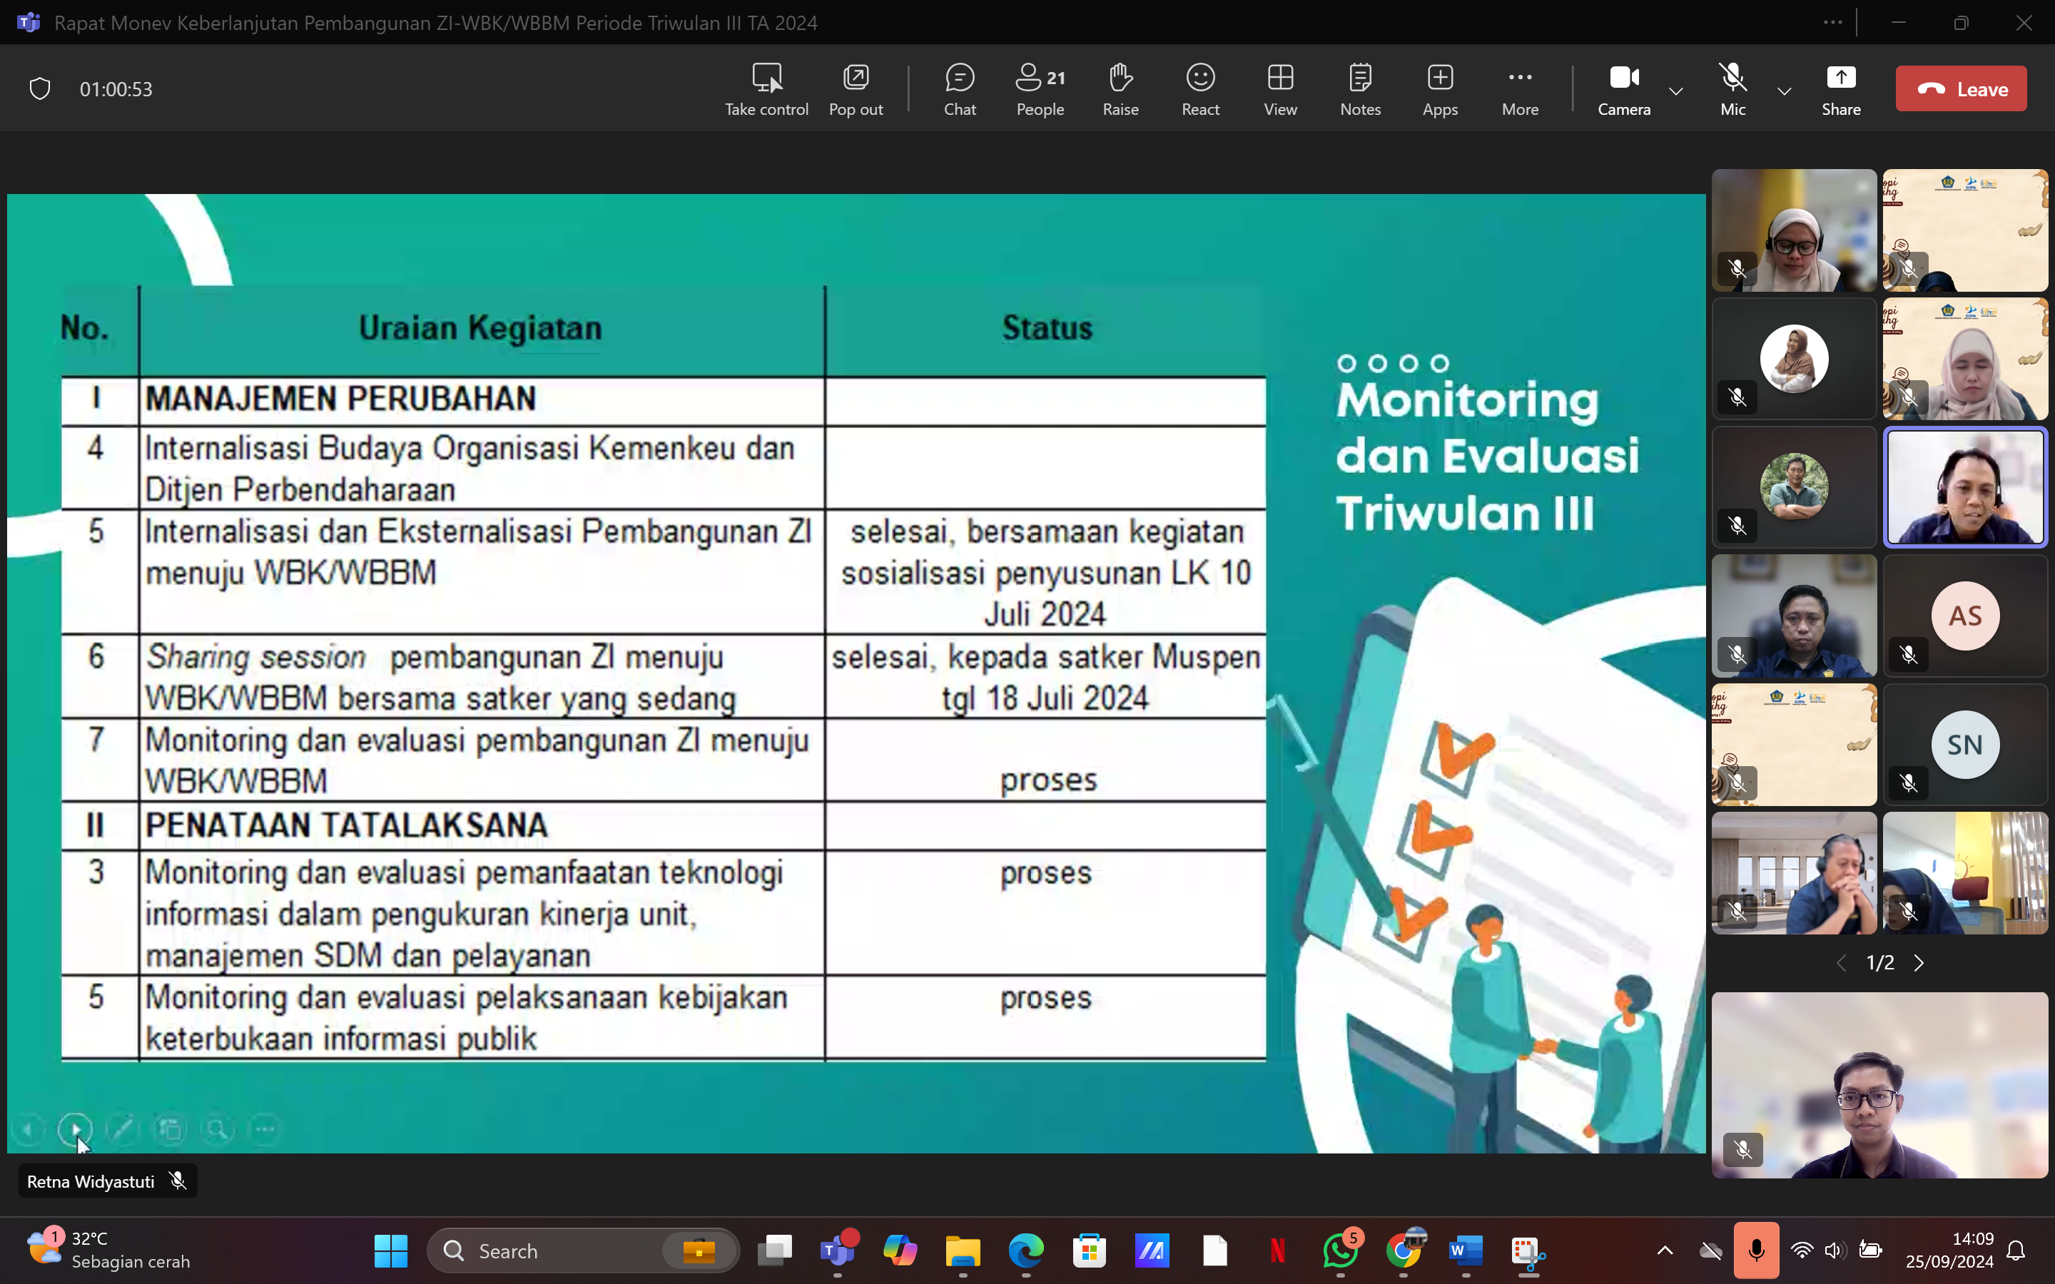The image size is (2055, 1284).
Task: Raise your hand in the meeting
Action: point(1120,89)
